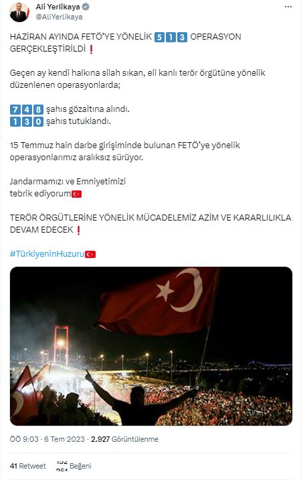
Task: Open the #TürkiyeninHuzuru hashtag
Action: click(47, 254)
